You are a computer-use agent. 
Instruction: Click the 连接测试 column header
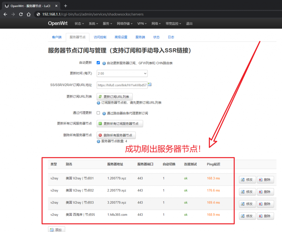tap(190, 164)
